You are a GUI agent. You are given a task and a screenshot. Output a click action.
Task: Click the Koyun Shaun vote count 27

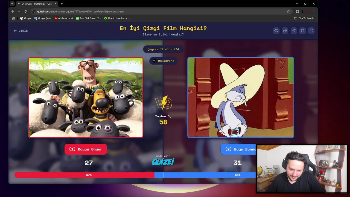[89, 163]
